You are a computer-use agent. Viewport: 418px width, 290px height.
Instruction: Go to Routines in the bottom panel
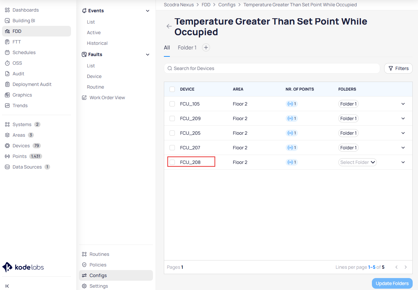[99, 254]
